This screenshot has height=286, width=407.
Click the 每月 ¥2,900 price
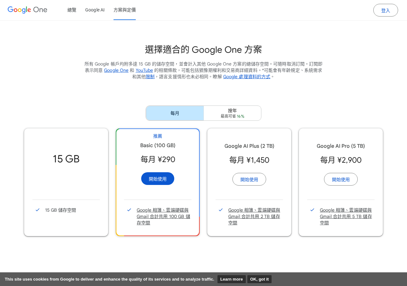click(x=341, y=160)
